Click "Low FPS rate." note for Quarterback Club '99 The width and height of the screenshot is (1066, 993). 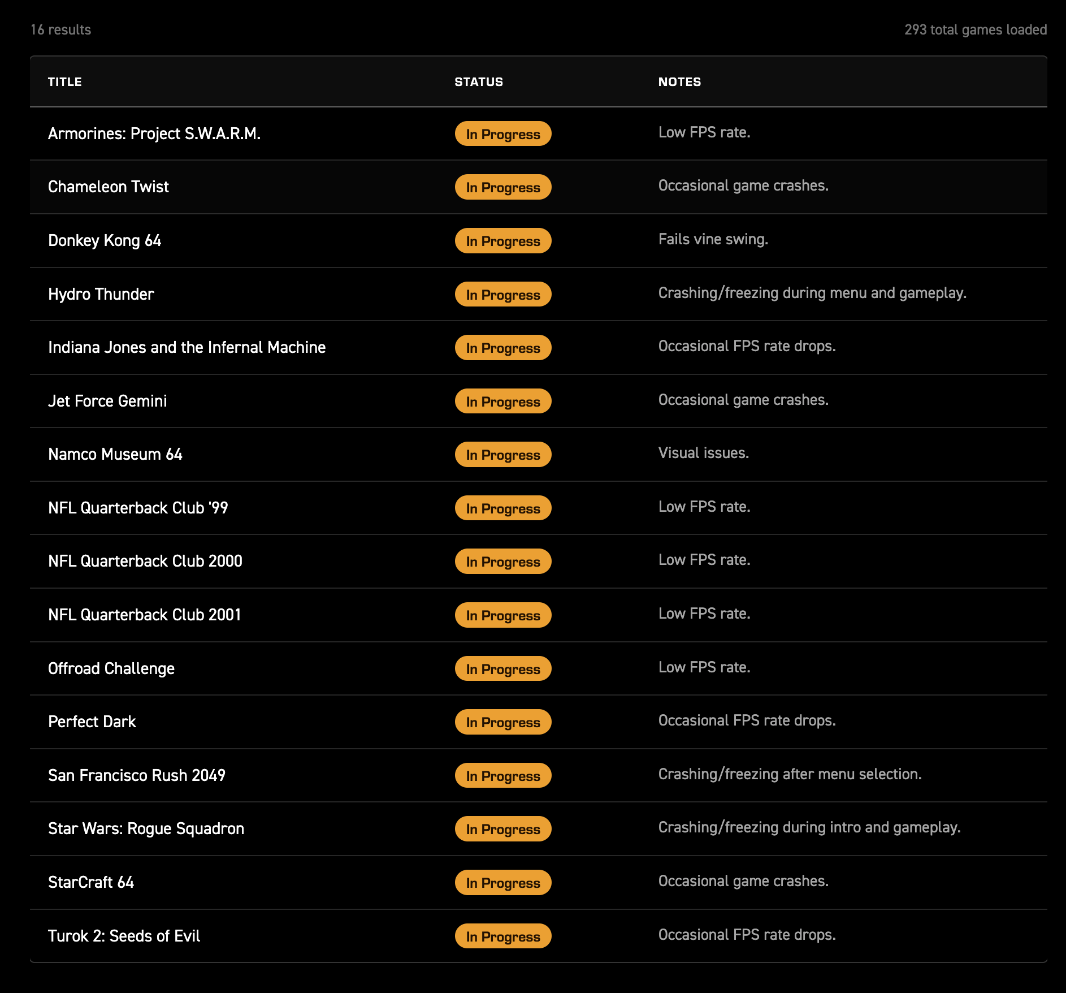[704, 507]
